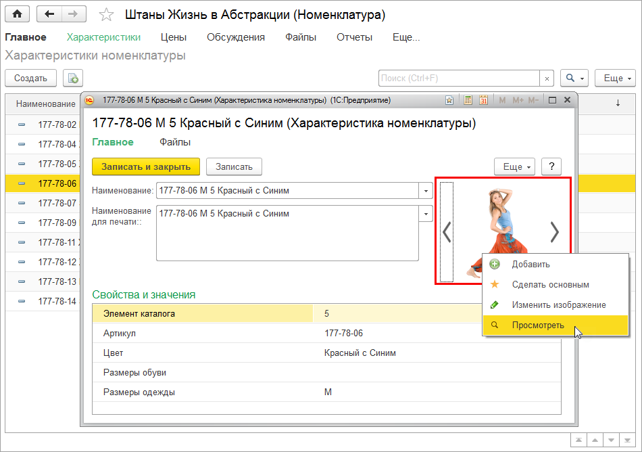Screen dimensions: 642x452
Task: Show next image with right chevron
Action: point(555,232)
